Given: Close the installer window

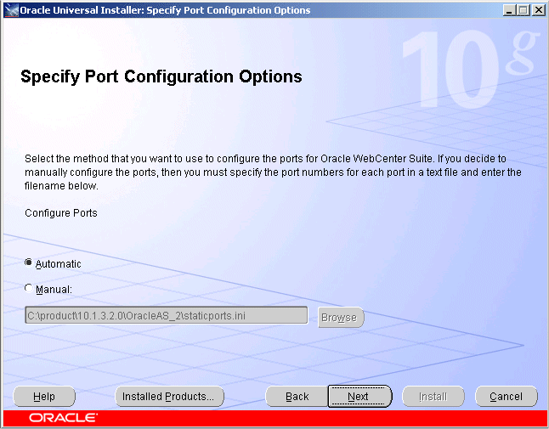Looking at the screenshot, I should coord(539,10).
